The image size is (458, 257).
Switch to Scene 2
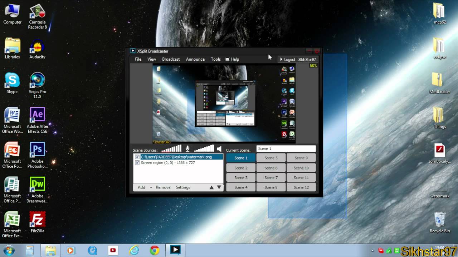pyautogui.click(x=241, y=168)
